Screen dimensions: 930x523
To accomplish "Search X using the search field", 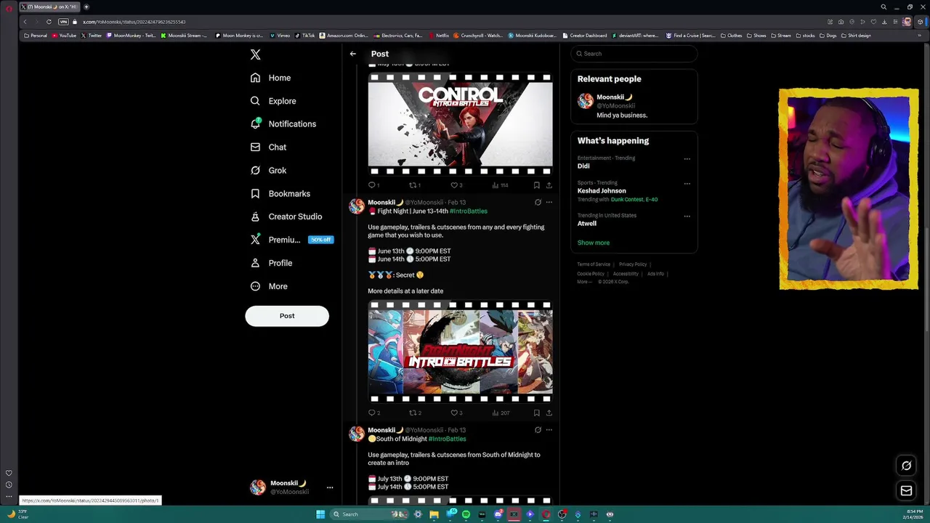I will [634, 54].
